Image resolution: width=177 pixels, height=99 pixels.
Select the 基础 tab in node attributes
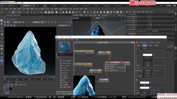tap(145, 45)
